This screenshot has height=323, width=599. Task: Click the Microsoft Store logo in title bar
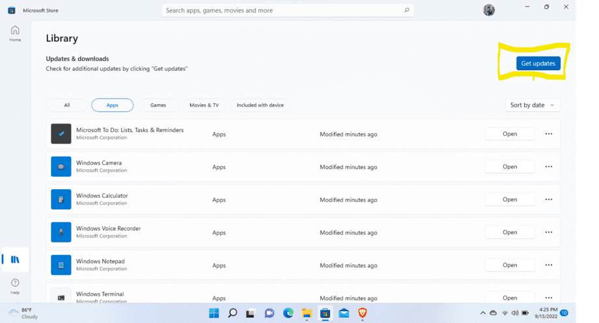pyautogui.click(x=12, y=10)
